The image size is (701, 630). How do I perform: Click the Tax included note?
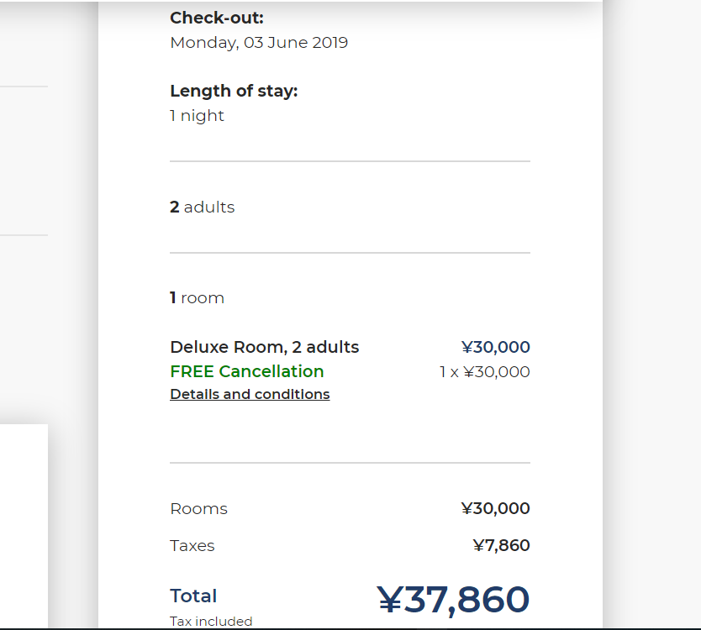pos(211,622)
